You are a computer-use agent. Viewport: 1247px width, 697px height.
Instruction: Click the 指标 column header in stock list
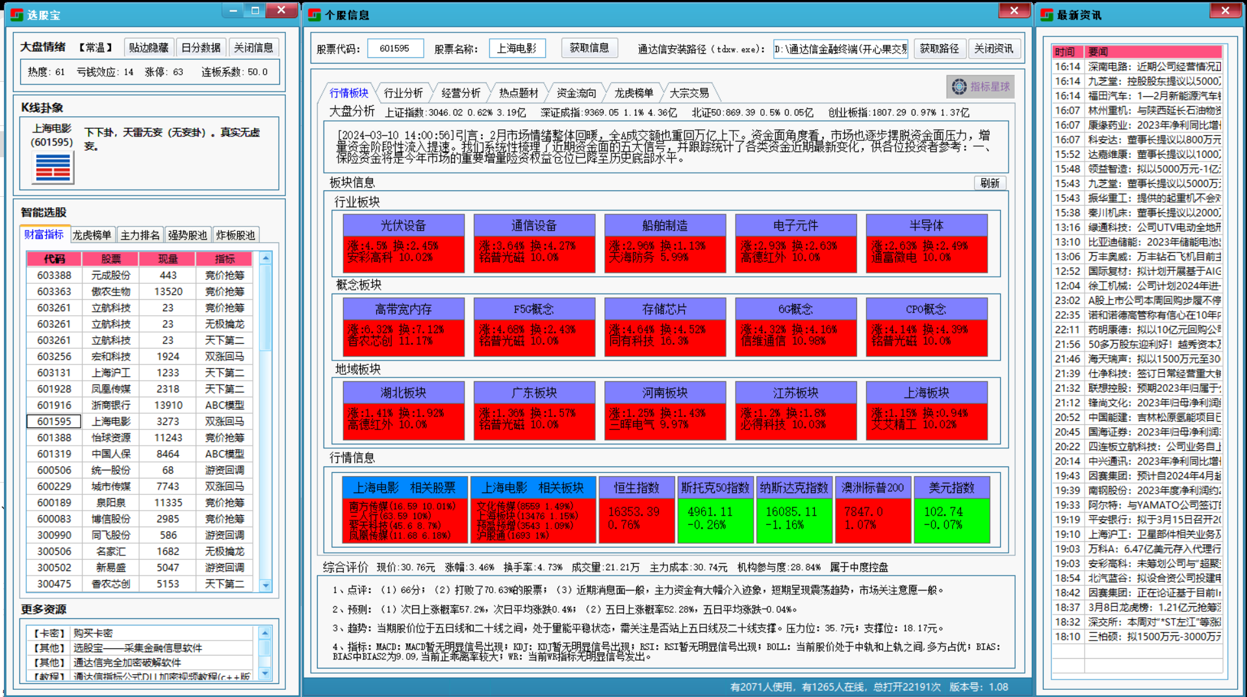pos(225,259)
